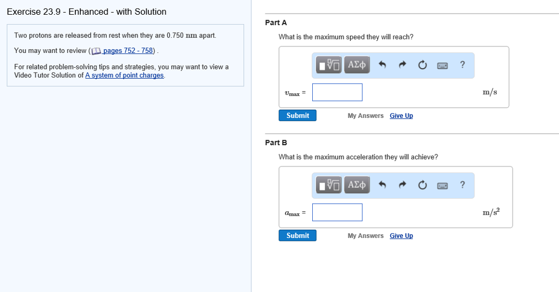Image resolution: width=559 pixels, height=292 pixels.
Task: Submit the Part A answer
Action: coord(298,116)
